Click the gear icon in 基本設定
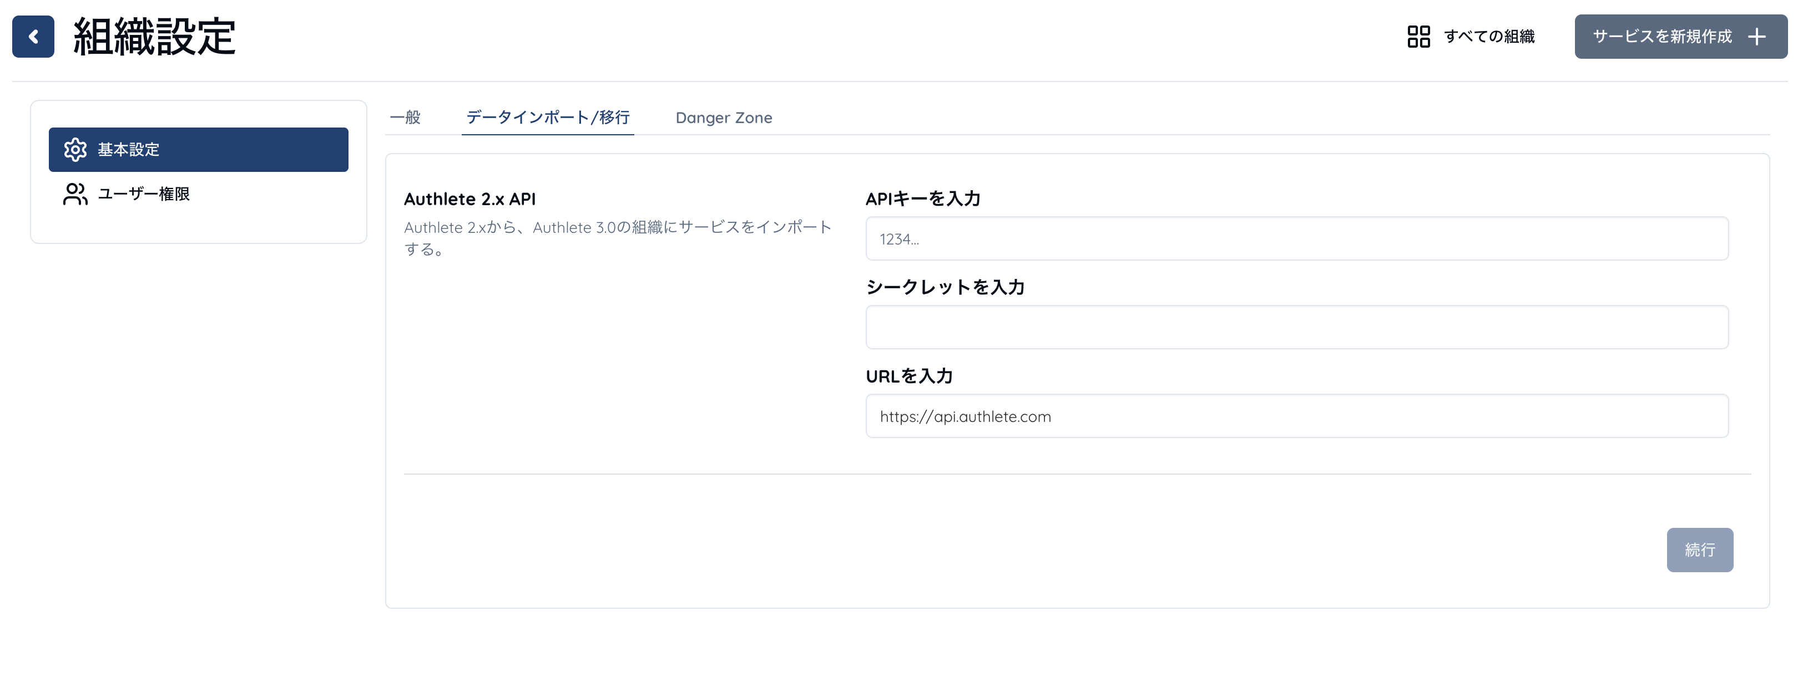Image resolution: width=1818 pixels, height=682 pixels. (75, 150)
